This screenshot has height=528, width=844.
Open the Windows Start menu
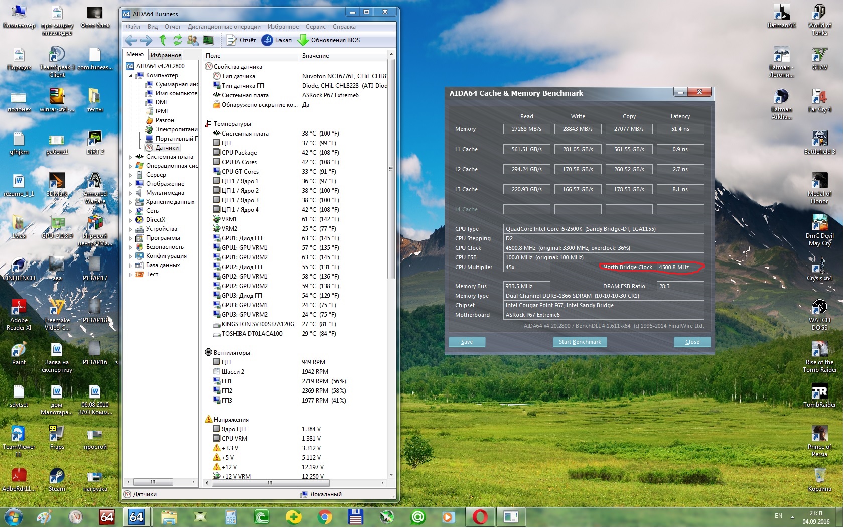coord(14,517)
